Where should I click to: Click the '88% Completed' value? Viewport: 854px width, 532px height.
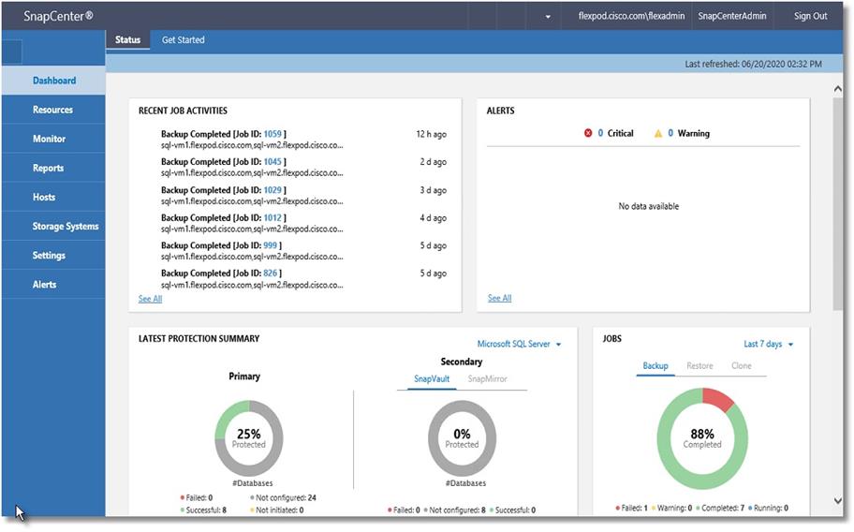[702, 438]
